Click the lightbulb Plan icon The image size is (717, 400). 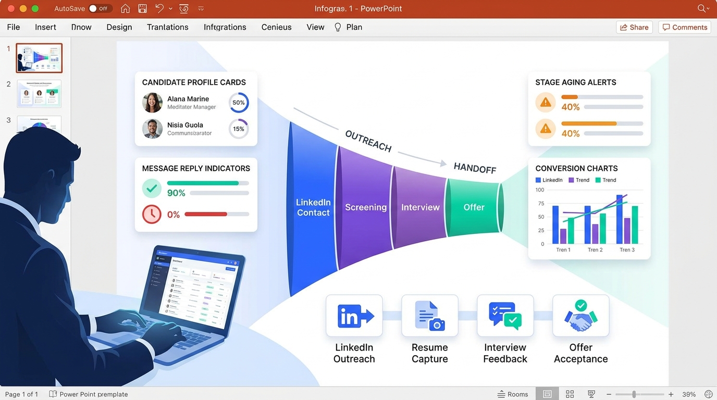pos(338,27)
